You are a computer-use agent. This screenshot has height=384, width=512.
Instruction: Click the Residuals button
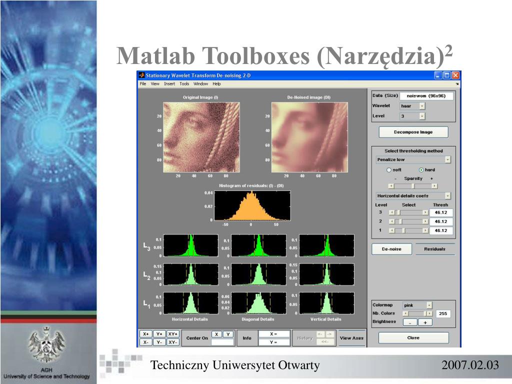434,249
